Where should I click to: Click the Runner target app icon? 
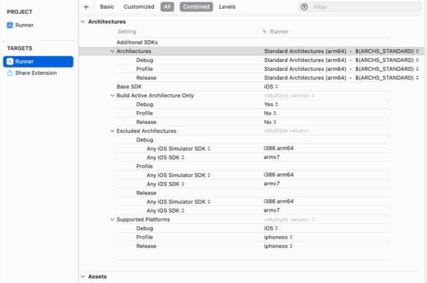pyautogui.click(x=10, y=61)
